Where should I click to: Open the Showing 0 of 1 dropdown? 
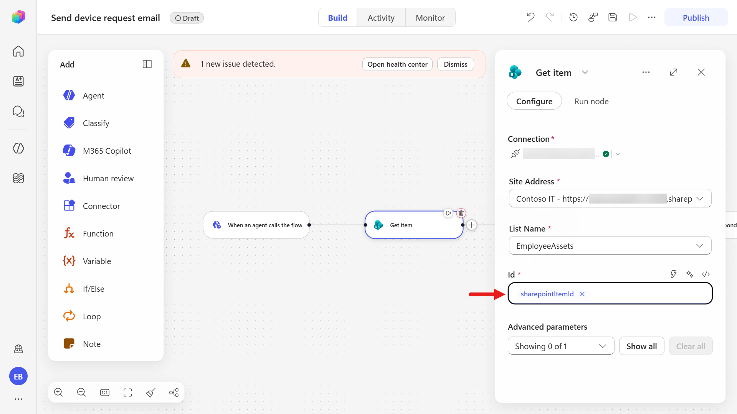561,346
